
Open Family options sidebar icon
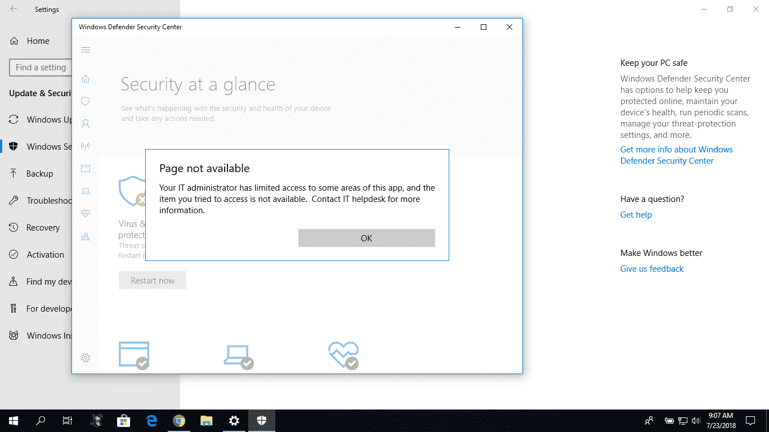tap(86, 237)
